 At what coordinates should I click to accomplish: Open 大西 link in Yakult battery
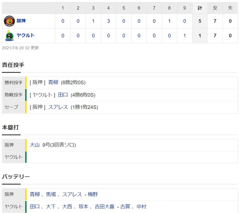[x=67, y=207]
